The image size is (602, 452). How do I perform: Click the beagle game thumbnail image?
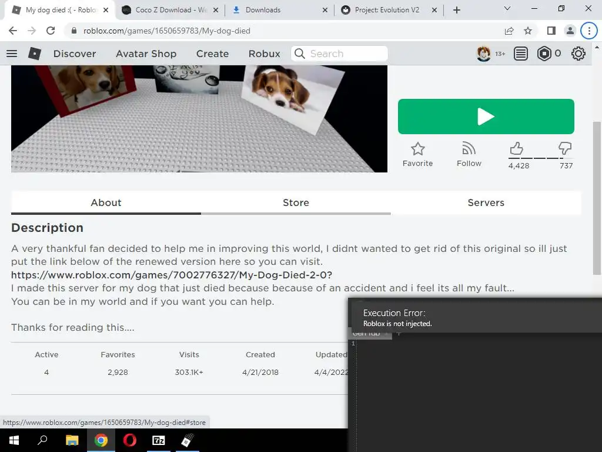tap(199, 119)
